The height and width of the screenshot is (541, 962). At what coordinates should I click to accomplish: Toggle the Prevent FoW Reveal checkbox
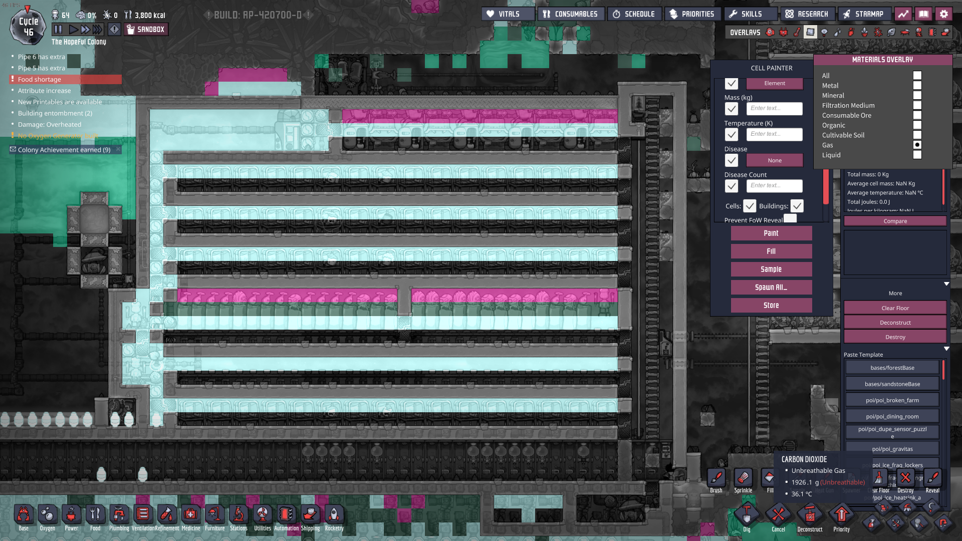click(x=790, y=218)
